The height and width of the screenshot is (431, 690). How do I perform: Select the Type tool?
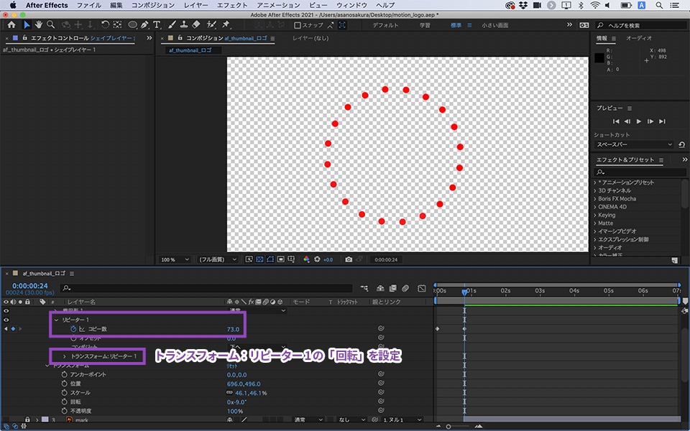157,25
